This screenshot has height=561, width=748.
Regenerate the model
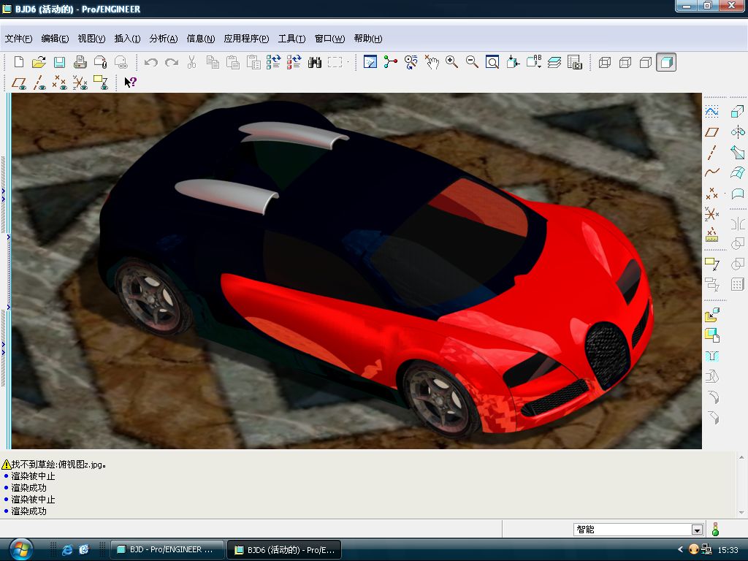point(273,62)
